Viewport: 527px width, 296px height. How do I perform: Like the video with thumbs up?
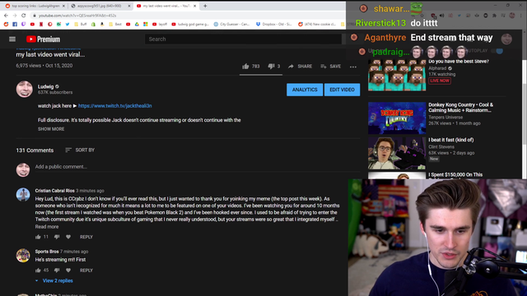coord(245,67)
